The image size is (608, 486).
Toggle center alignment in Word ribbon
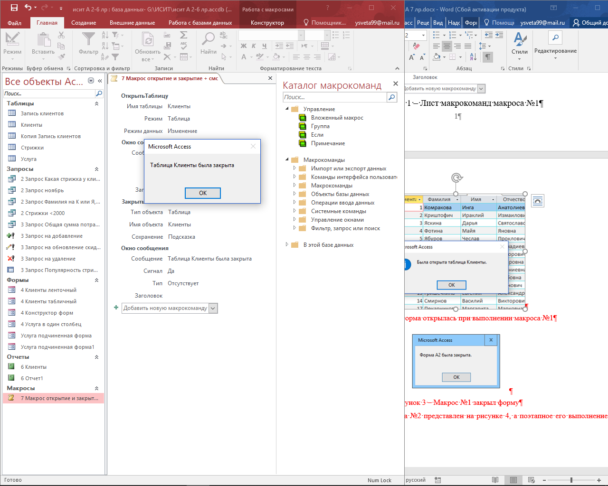tap(447, 46)
